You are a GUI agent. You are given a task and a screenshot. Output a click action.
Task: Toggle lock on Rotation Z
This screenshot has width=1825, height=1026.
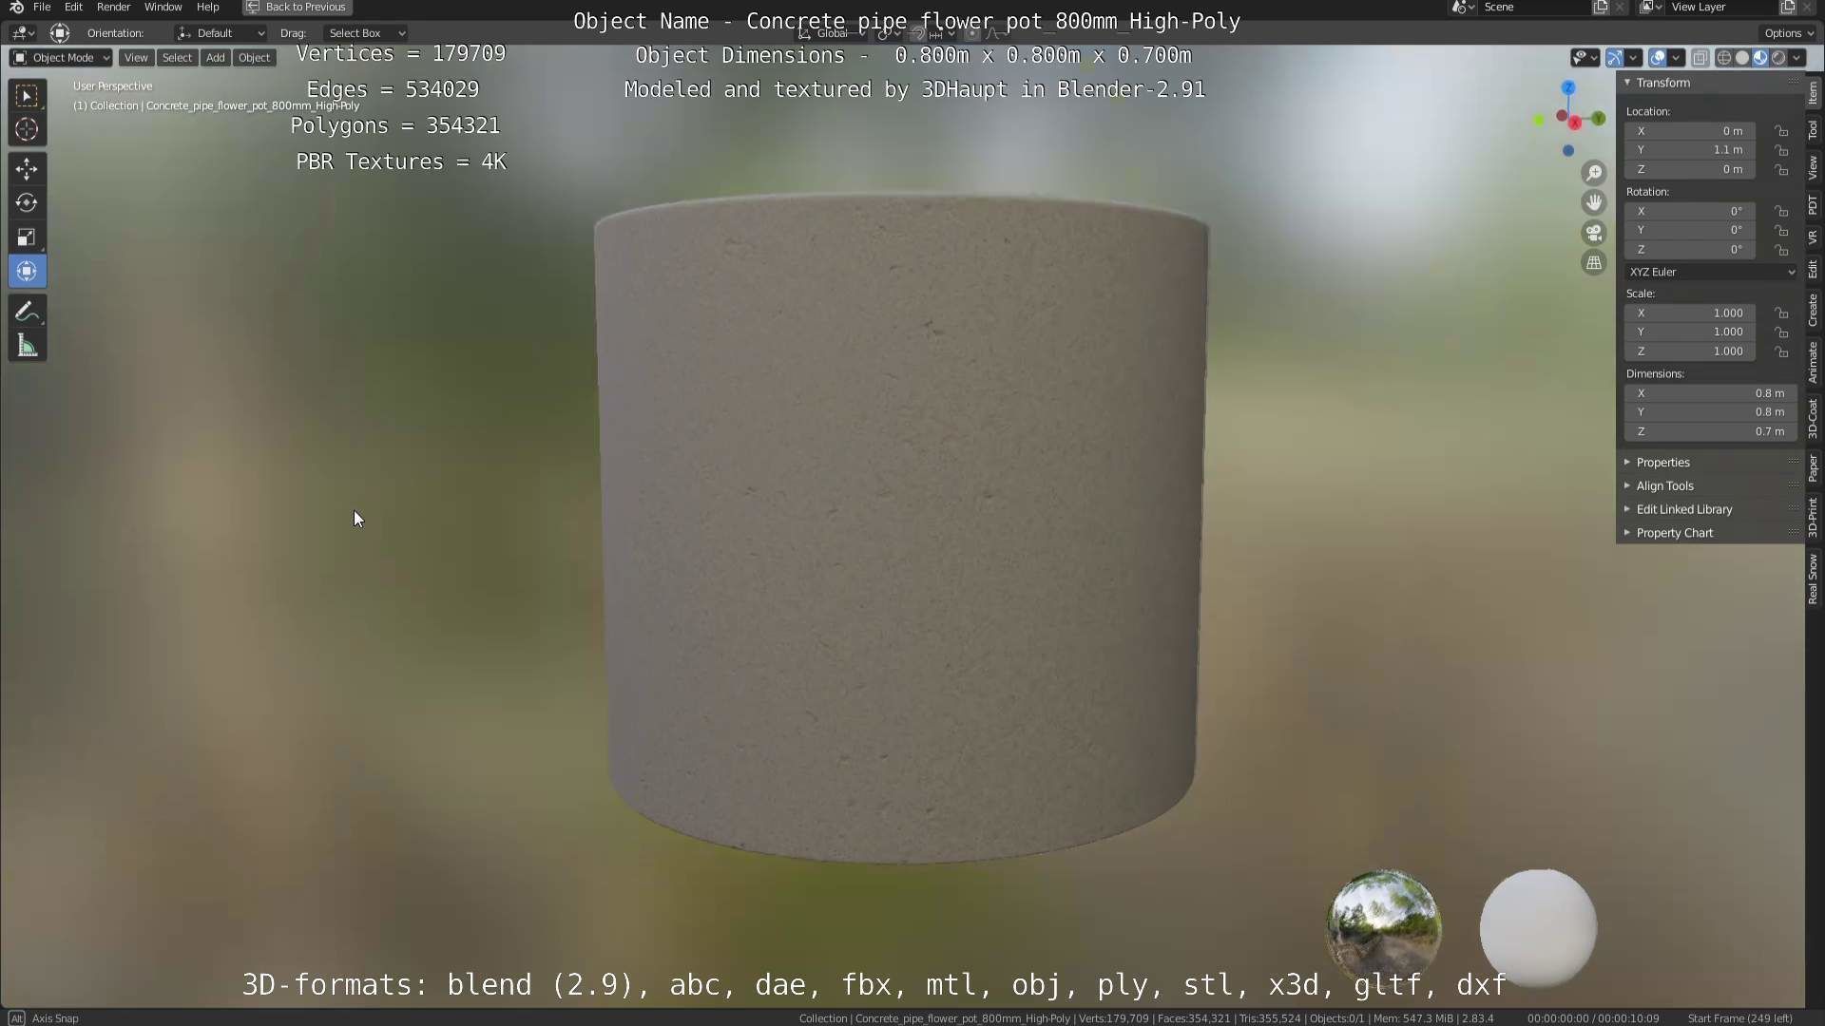pyautogui.click(x=1782, y=250)
